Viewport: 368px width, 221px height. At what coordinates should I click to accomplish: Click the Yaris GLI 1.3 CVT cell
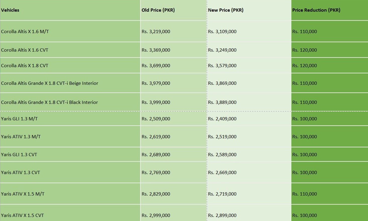70,154
